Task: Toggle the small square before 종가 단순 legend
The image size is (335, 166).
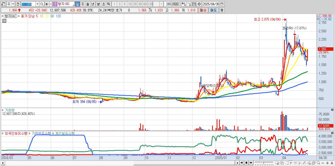Action: coord(19,16)
